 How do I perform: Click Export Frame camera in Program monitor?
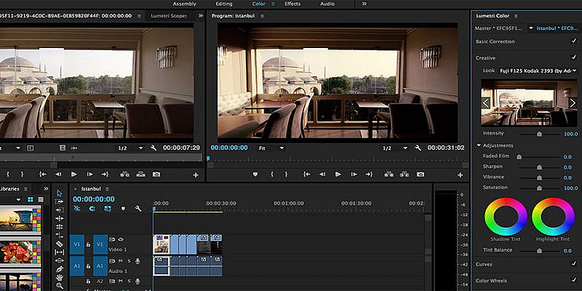[420, 175]
